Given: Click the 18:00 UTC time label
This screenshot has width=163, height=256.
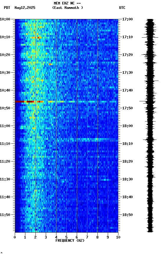Looking at the screenshot, I should pos(128,126).
